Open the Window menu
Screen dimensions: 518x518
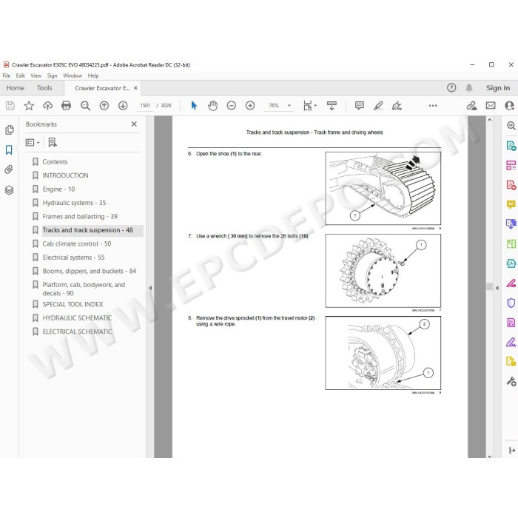pos(73,75)
